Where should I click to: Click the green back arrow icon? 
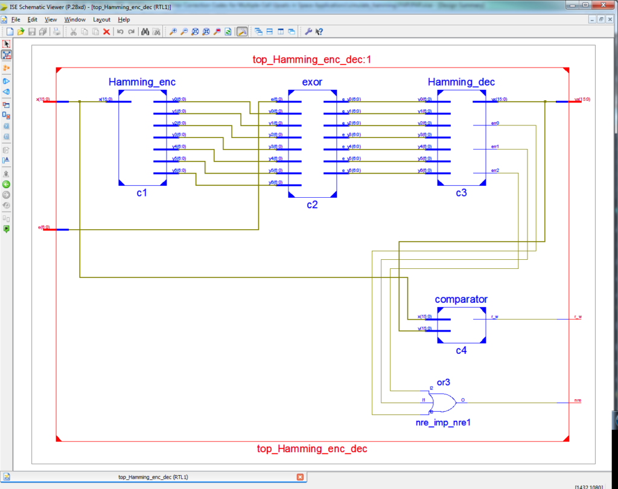pyautogui.click(x=7, y=184)
